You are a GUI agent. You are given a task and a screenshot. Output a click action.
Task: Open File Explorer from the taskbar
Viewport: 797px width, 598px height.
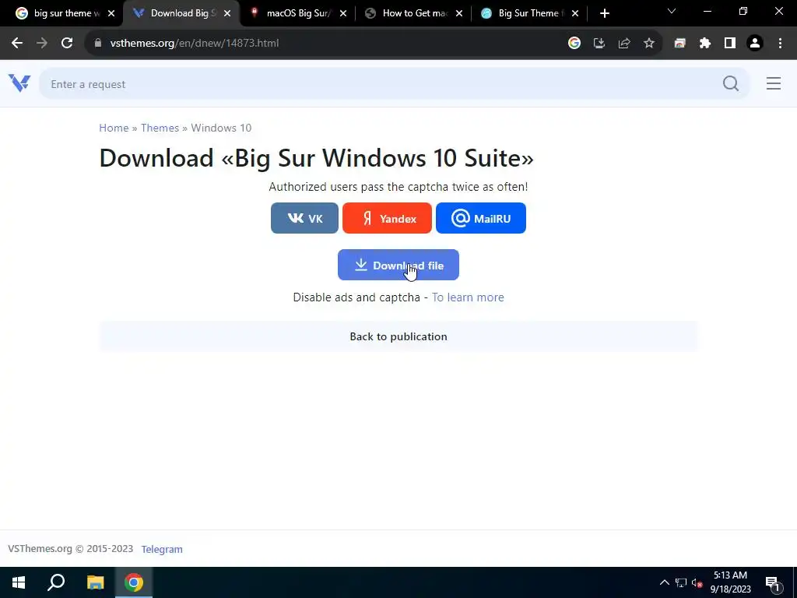95,582
